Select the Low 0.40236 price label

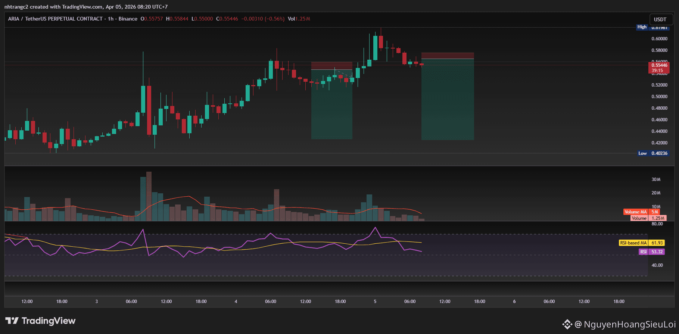(x=653, y=153)
